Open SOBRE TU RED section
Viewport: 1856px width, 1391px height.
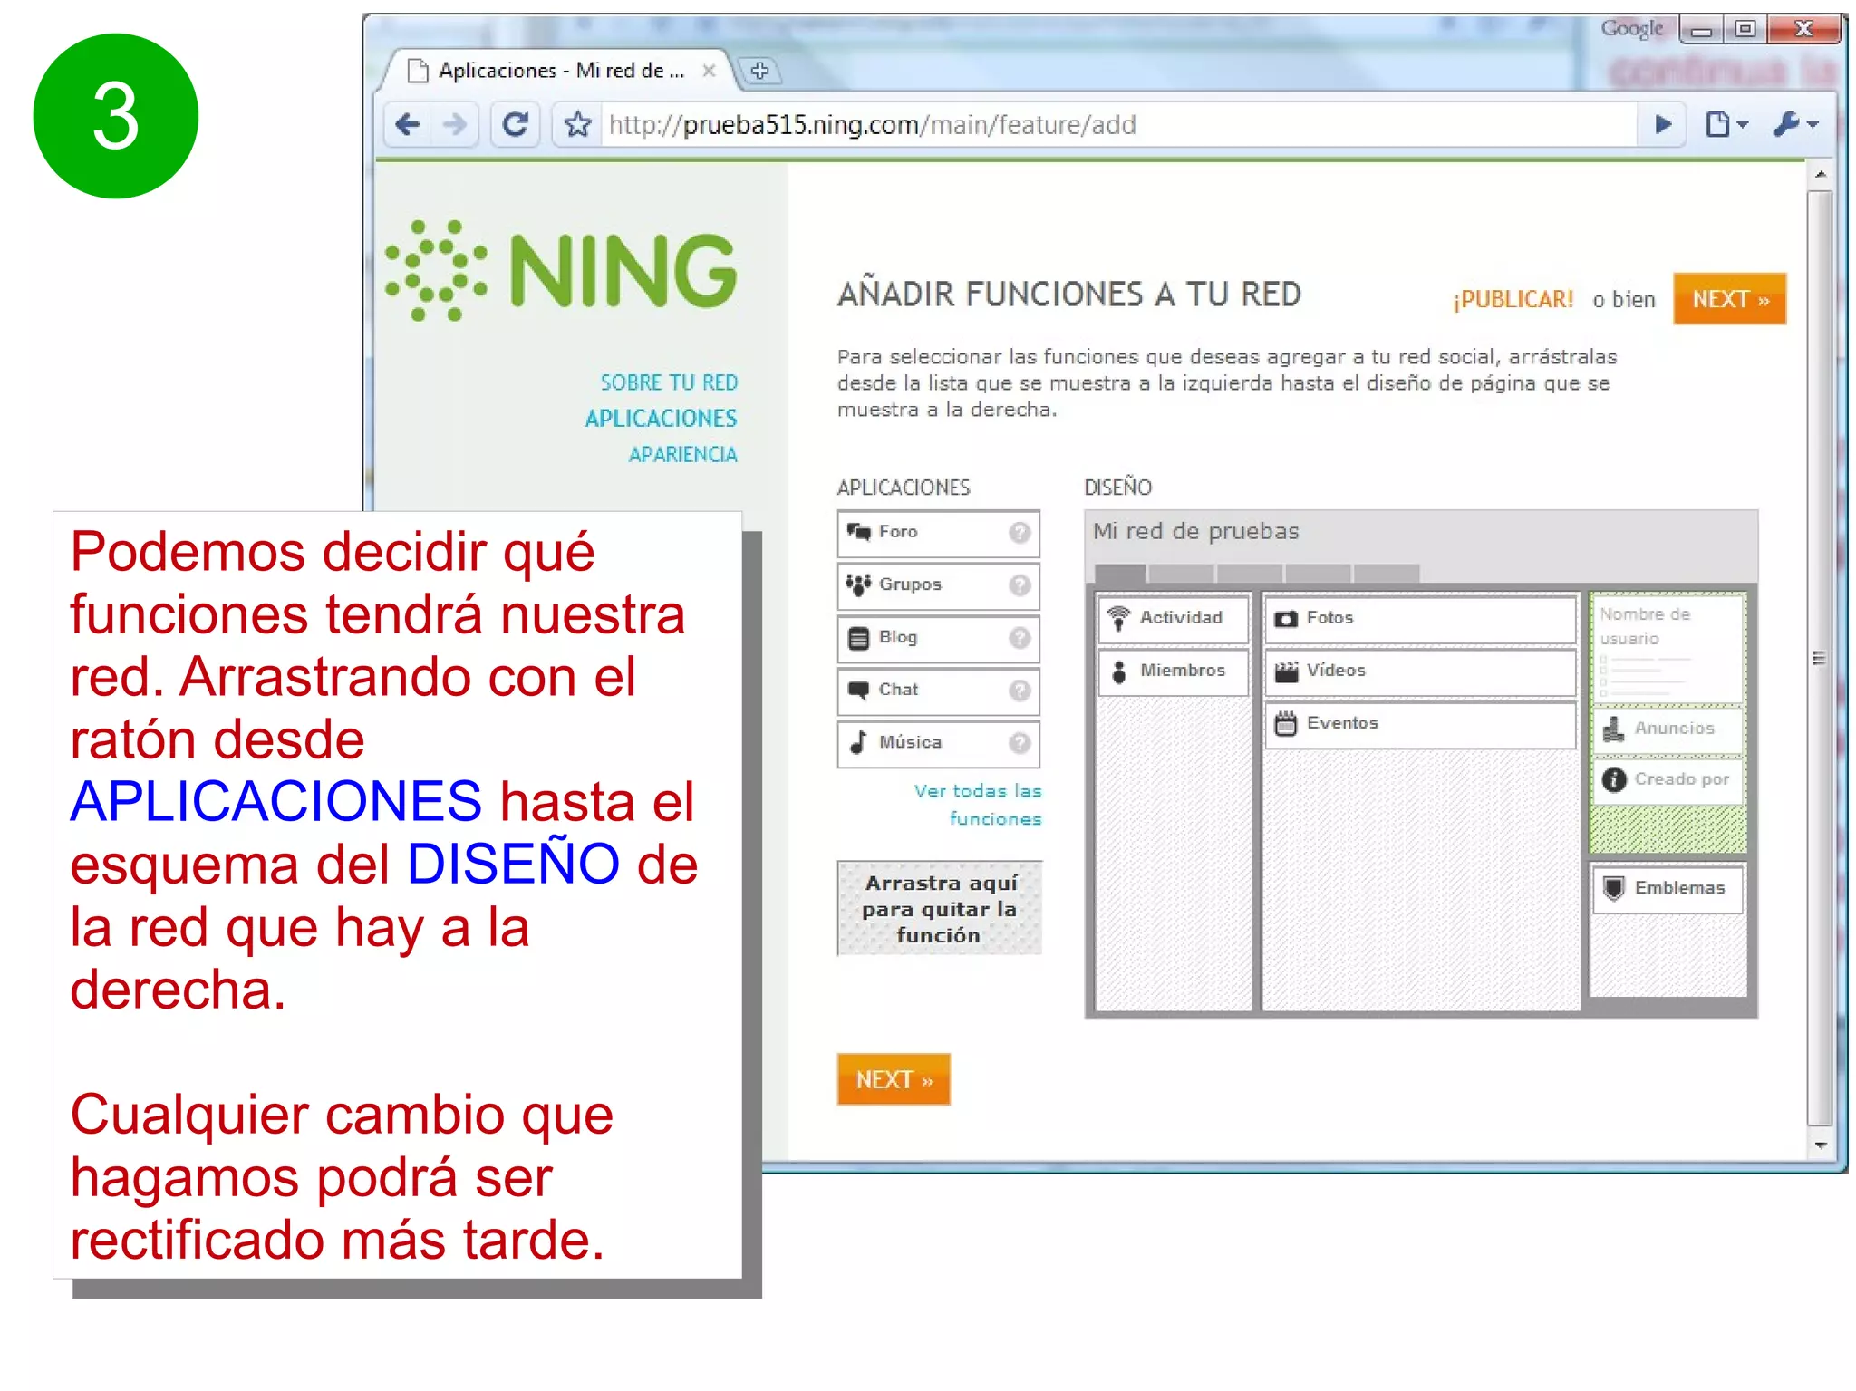click(669, 382)
